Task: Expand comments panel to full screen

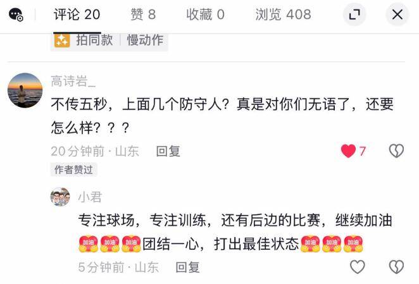Action: tap(354, 15)
